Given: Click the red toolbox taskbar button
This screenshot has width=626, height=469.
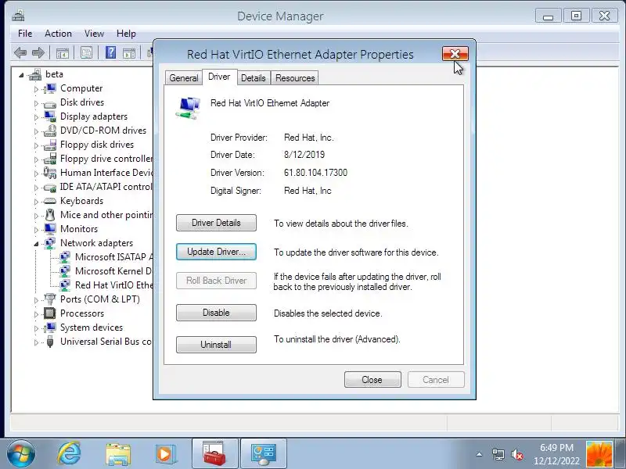Looking at the screenshot, I should [214, 454].
